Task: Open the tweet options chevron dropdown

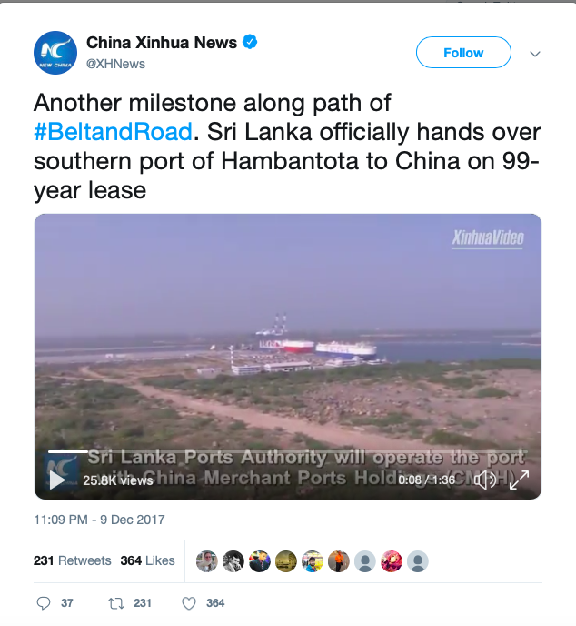Action: pyautogui.click(x=535, y=54)
